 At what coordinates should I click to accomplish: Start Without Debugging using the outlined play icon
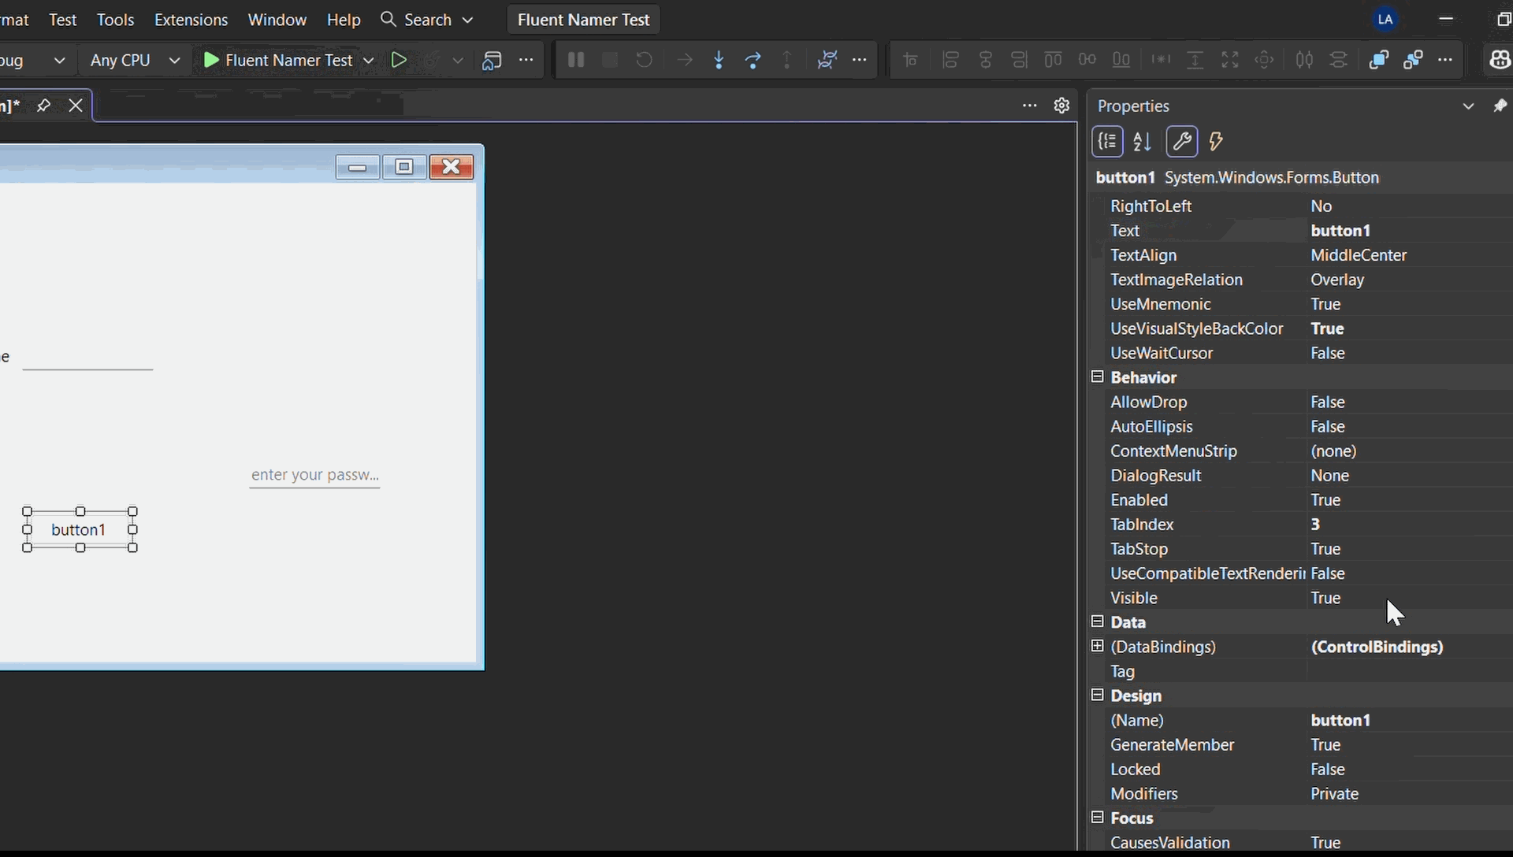[x=399, y=60]
